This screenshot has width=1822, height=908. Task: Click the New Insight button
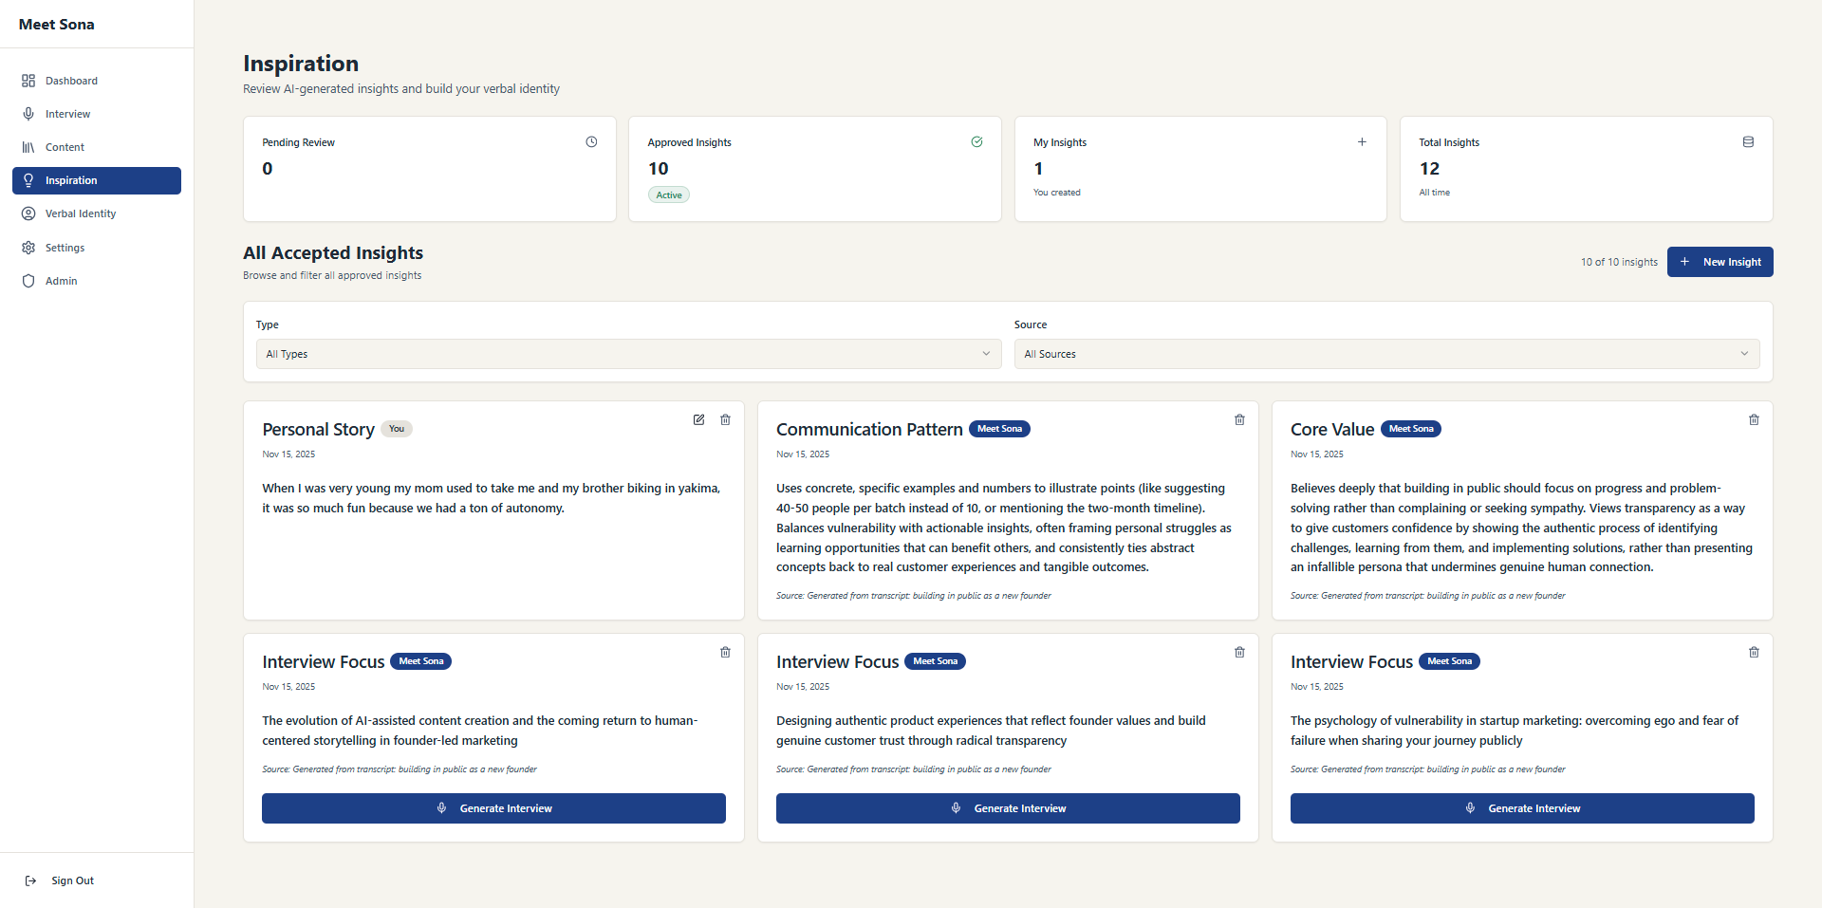(x=1720, y=262)
